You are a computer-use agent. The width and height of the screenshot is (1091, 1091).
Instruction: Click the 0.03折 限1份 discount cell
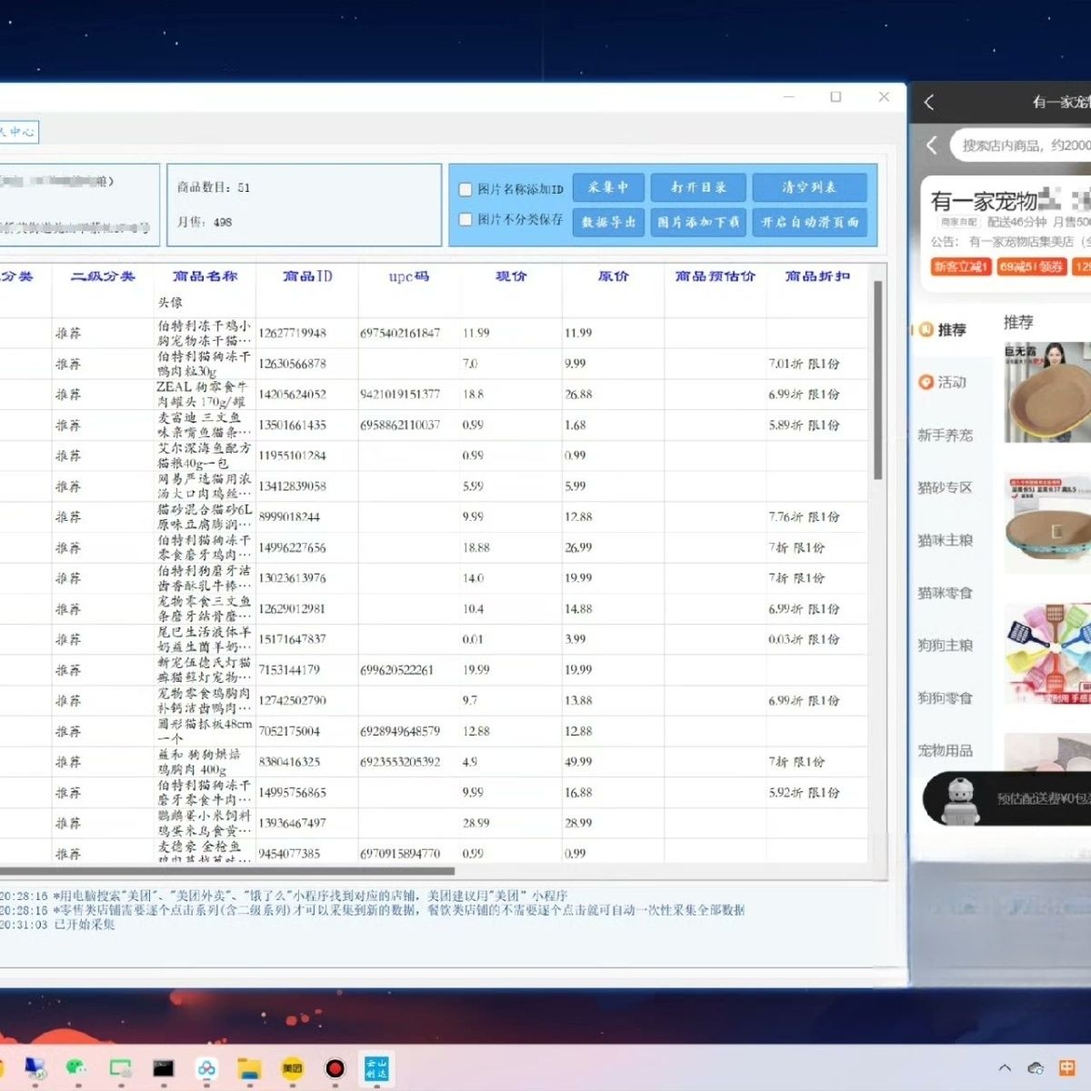(804, 639)
